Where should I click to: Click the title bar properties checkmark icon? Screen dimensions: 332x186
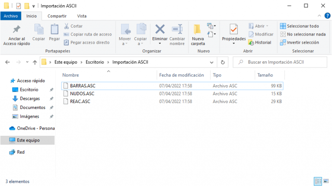(19, 6)
